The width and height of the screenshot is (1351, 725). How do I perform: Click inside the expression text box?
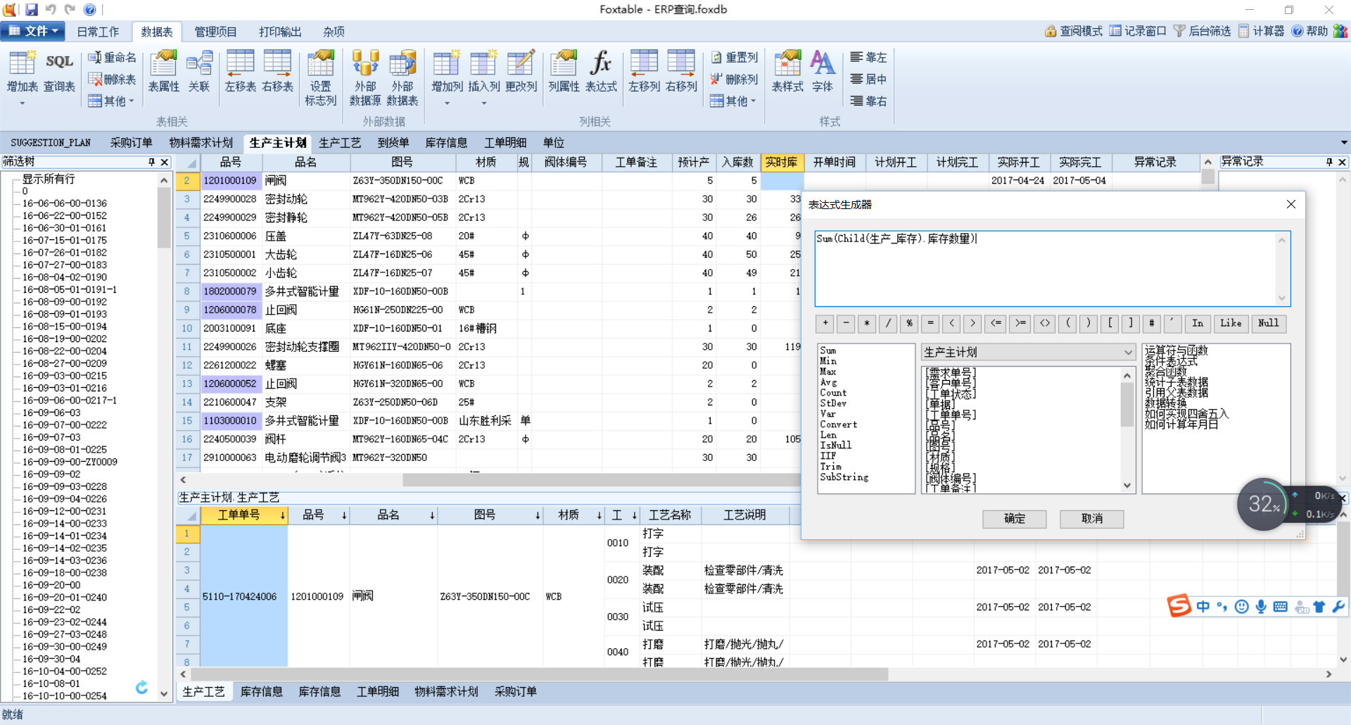pyautogui.click(x=1046, y=268)
